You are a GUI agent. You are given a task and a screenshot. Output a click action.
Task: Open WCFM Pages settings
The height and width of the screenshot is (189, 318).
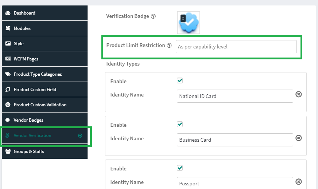tap(44, 59)
